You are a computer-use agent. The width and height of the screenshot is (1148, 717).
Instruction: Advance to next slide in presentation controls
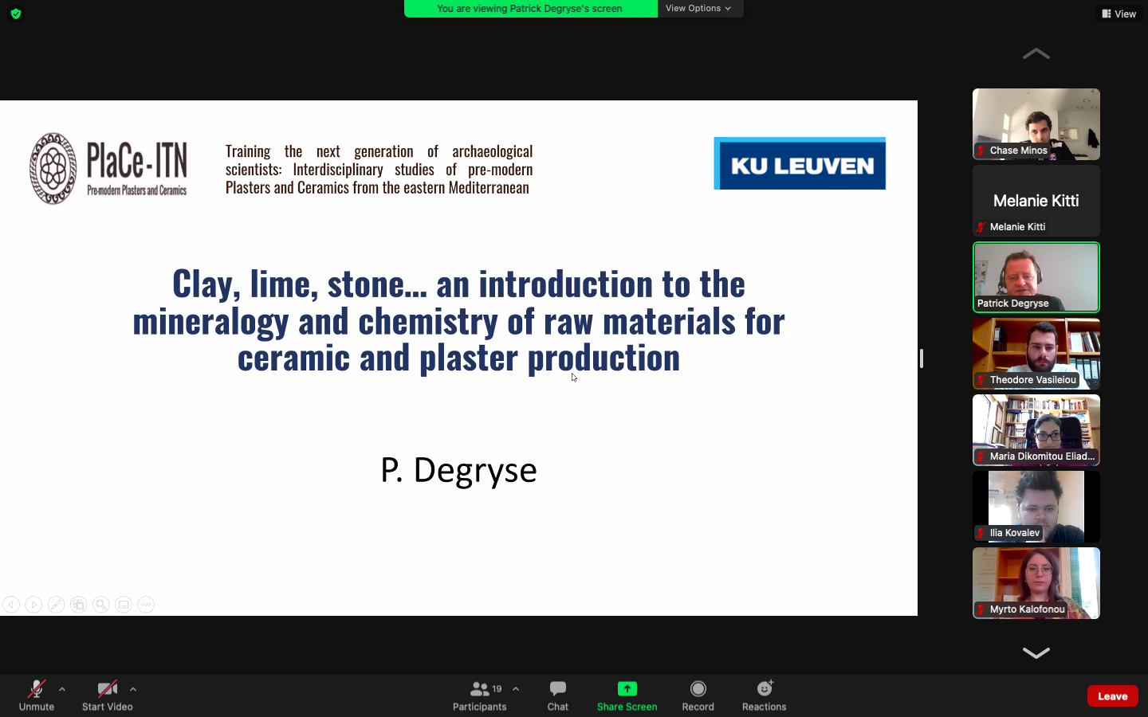click(33, 605)
